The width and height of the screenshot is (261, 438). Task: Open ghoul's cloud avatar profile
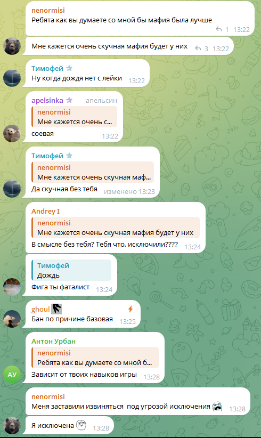12,319
